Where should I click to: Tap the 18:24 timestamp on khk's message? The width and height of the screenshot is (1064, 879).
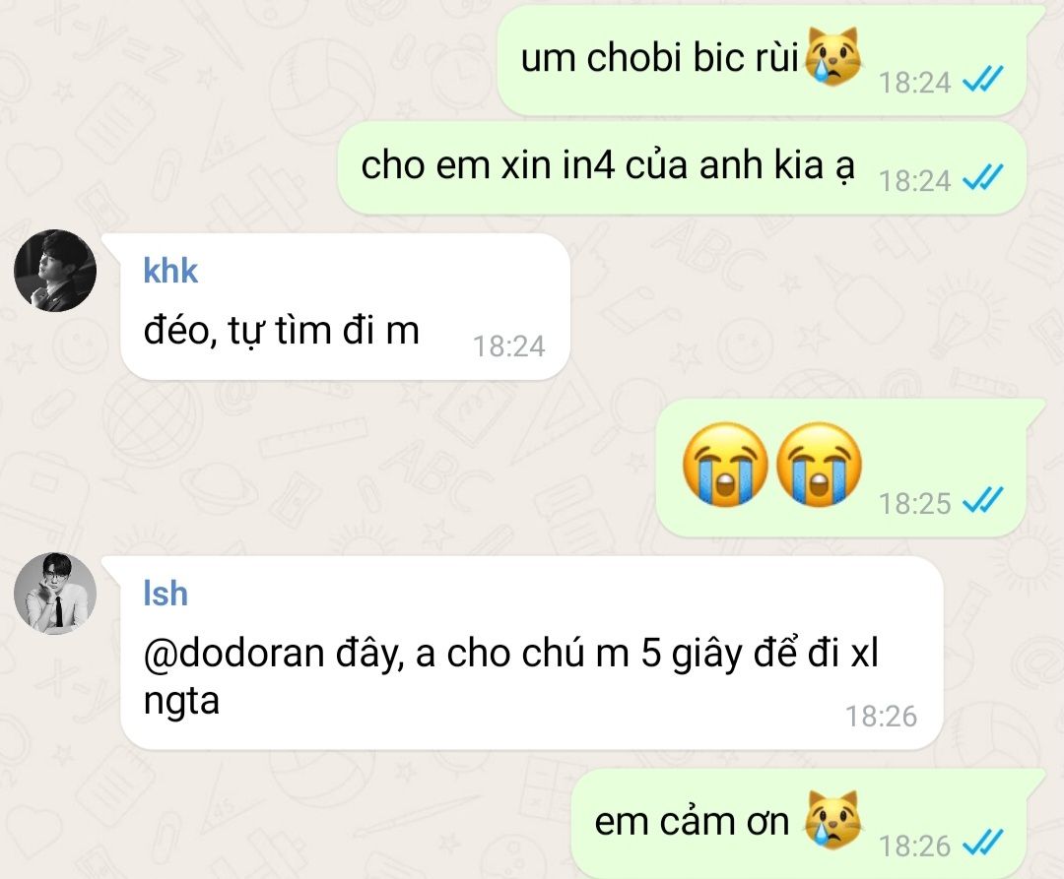click(x=508, y=346)
